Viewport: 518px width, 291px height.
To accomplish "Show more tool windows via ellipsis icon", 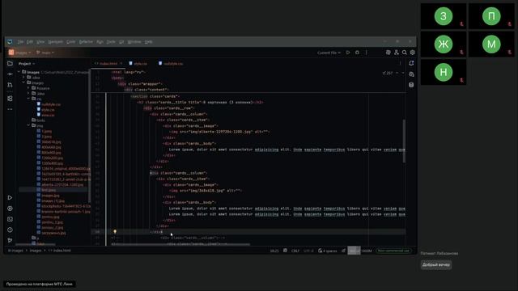I will pos(10,109).
